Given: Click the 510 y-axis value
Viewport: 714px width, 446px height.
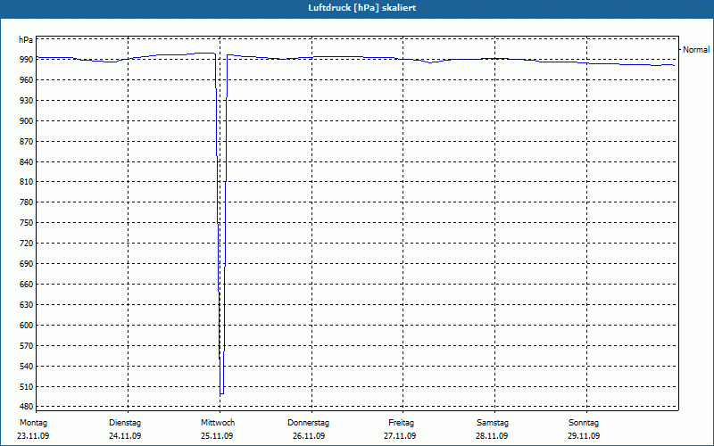Looking at the screenshot, I should point(26,386).
